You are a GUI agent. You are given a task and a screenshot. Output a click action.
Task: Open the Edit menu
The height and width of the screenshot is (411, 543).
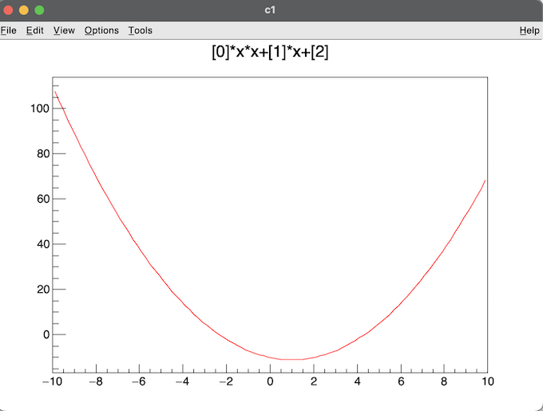pyautogui.click(x=35, y=30)
